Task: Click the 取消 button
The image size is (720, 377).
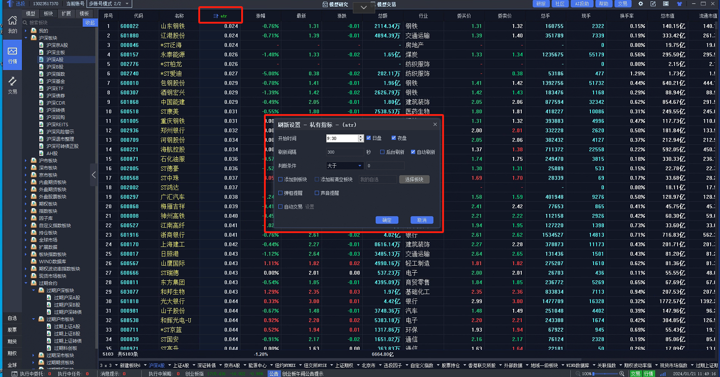Action: coord(422,220)
